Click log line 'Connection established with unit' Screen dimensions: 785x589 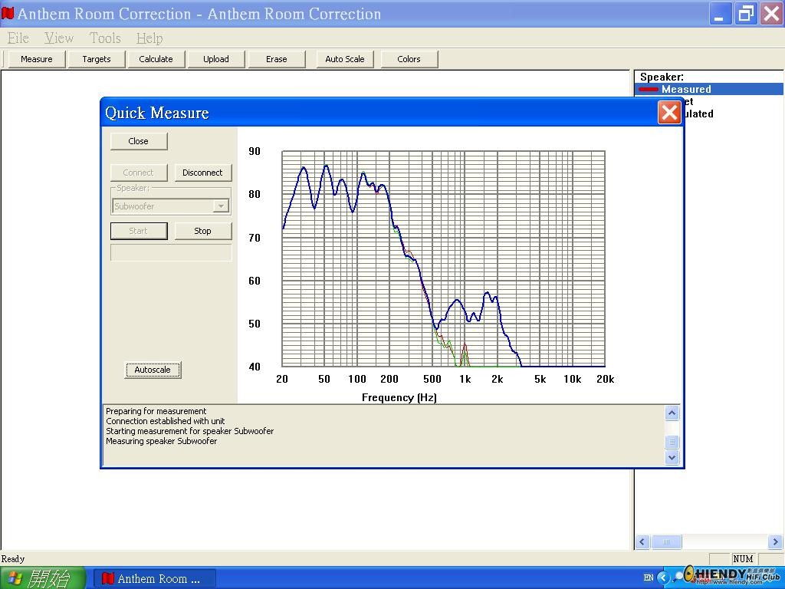click(x=166, y=421)
